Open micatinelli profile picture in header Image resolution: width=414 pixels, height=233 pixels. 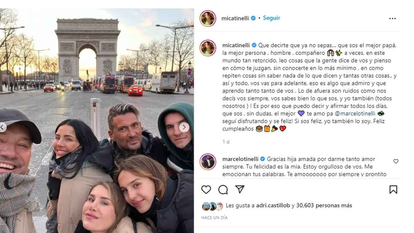tap(208, 18)
